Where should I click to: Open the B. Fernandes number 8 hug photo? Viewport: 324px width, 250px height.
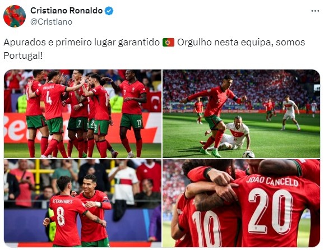coord(82,203)
